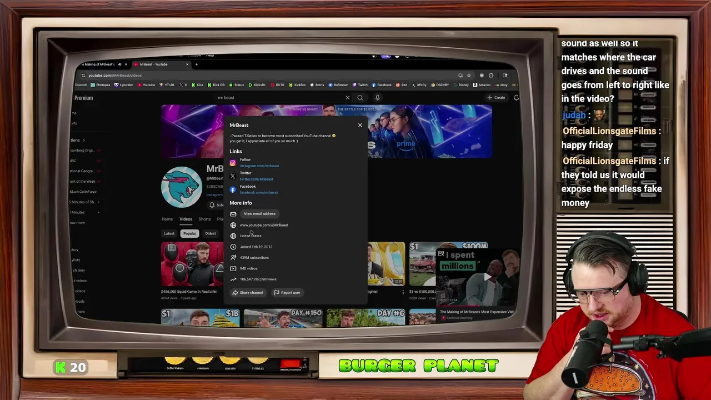Open the Kick DB bookmark

coord(216,85)
